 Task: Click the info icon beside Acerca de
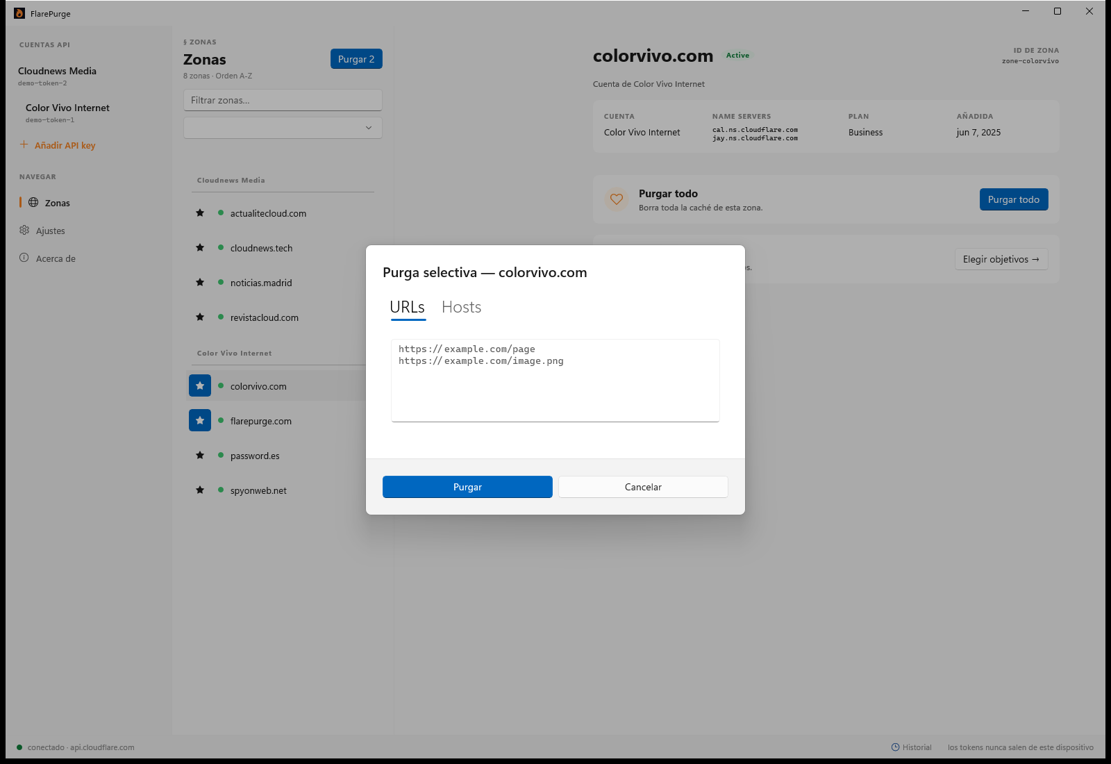click(24, 258)
